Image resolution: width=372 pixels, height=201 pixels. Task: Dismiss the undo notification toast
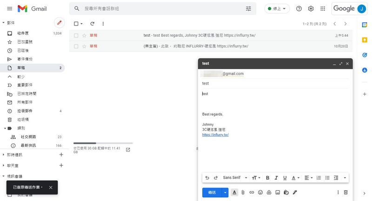51,188
